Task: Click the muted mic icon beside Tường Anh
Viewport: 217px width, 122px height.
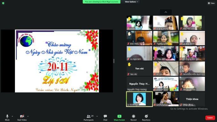Action: 155,44
